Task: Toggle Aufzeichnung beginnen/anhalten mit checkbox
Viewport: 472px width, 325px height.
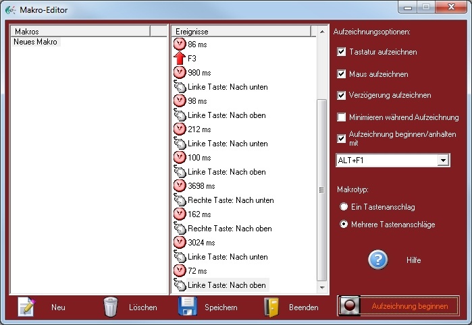Action: (x=342, y=139)
